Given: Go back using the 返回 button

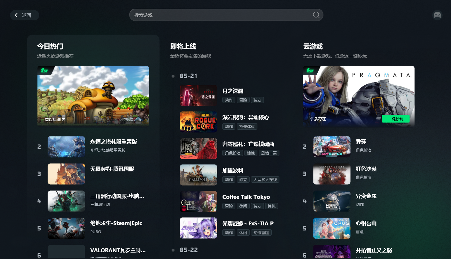Looking at the screenshot, I should point(25,15).
